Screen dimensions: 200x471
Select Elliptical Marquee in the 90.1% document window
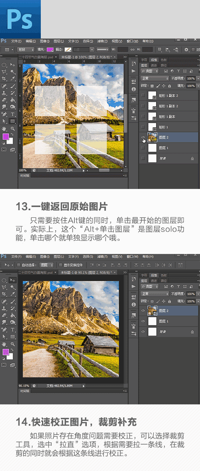click(4, 280)
